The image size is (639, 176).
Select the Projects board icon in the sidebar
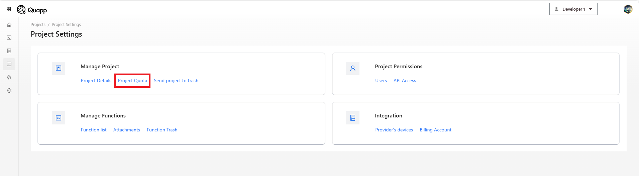coord(9,64)
